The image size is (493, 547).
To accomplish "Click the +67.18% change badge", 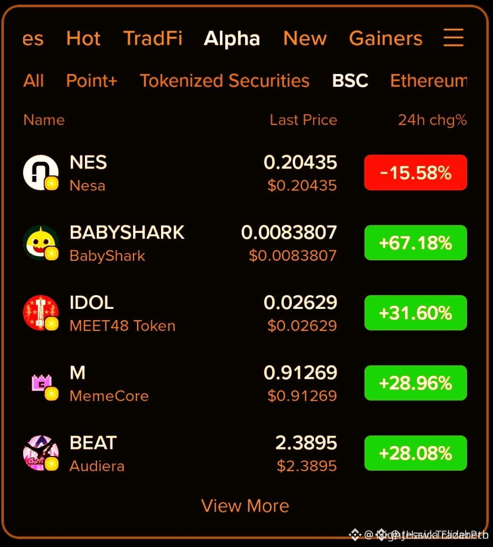I will point(416,242).
